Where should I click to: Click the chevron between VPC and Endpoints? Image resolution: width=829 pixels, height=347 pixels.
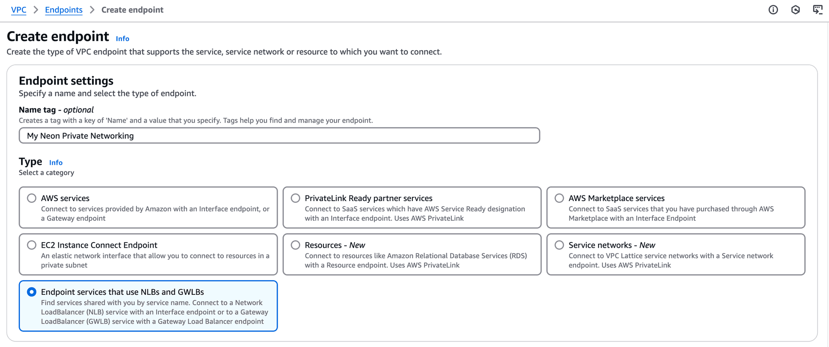tap(36, 10)
